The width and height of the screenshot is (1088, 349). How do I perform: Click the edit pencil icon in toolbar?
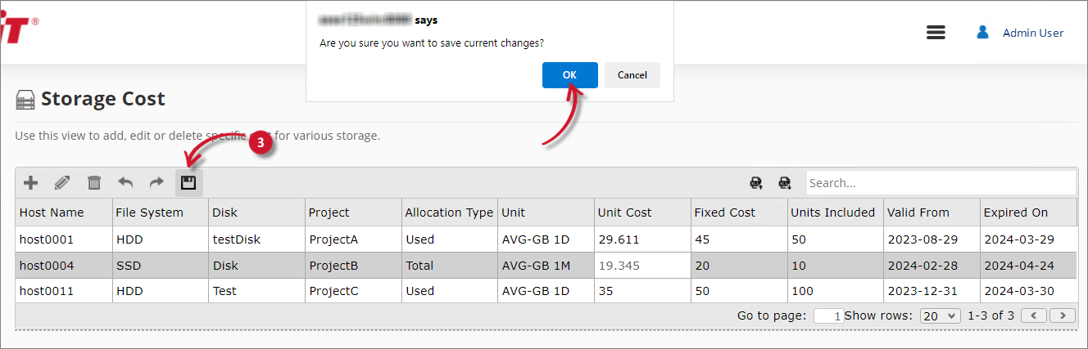click(x=62, y=183)
